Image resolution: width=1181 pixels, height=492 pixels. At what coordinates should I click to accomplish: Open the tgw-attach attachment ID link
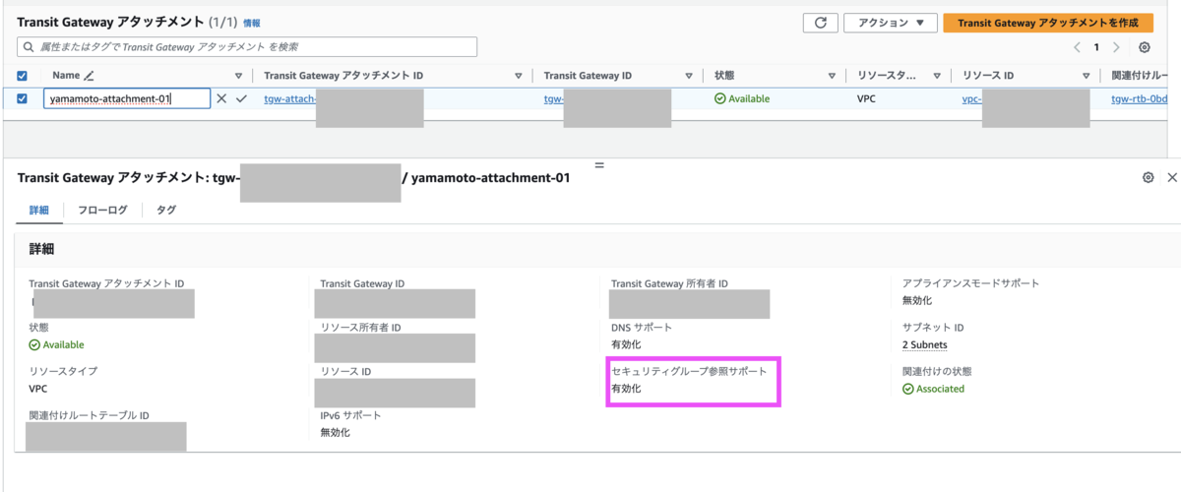click(290, 98)
